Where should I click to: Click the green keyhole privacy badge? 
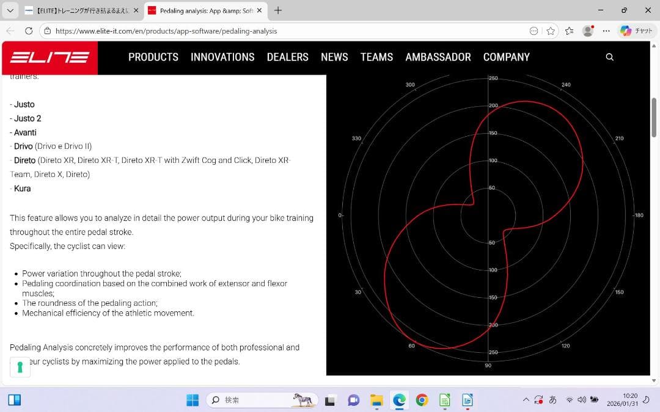[20, 367]
